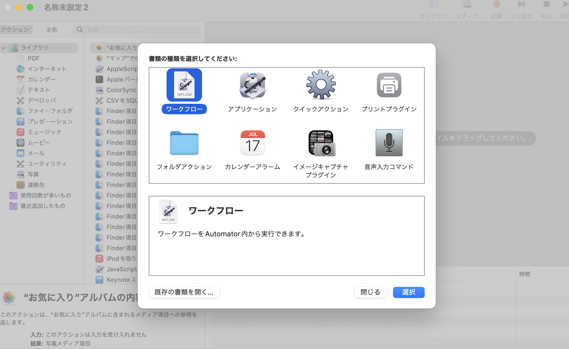Confirm with the 選択 button
The width and height of the screenshot is (569, 349).
click(x=409, y=292)
